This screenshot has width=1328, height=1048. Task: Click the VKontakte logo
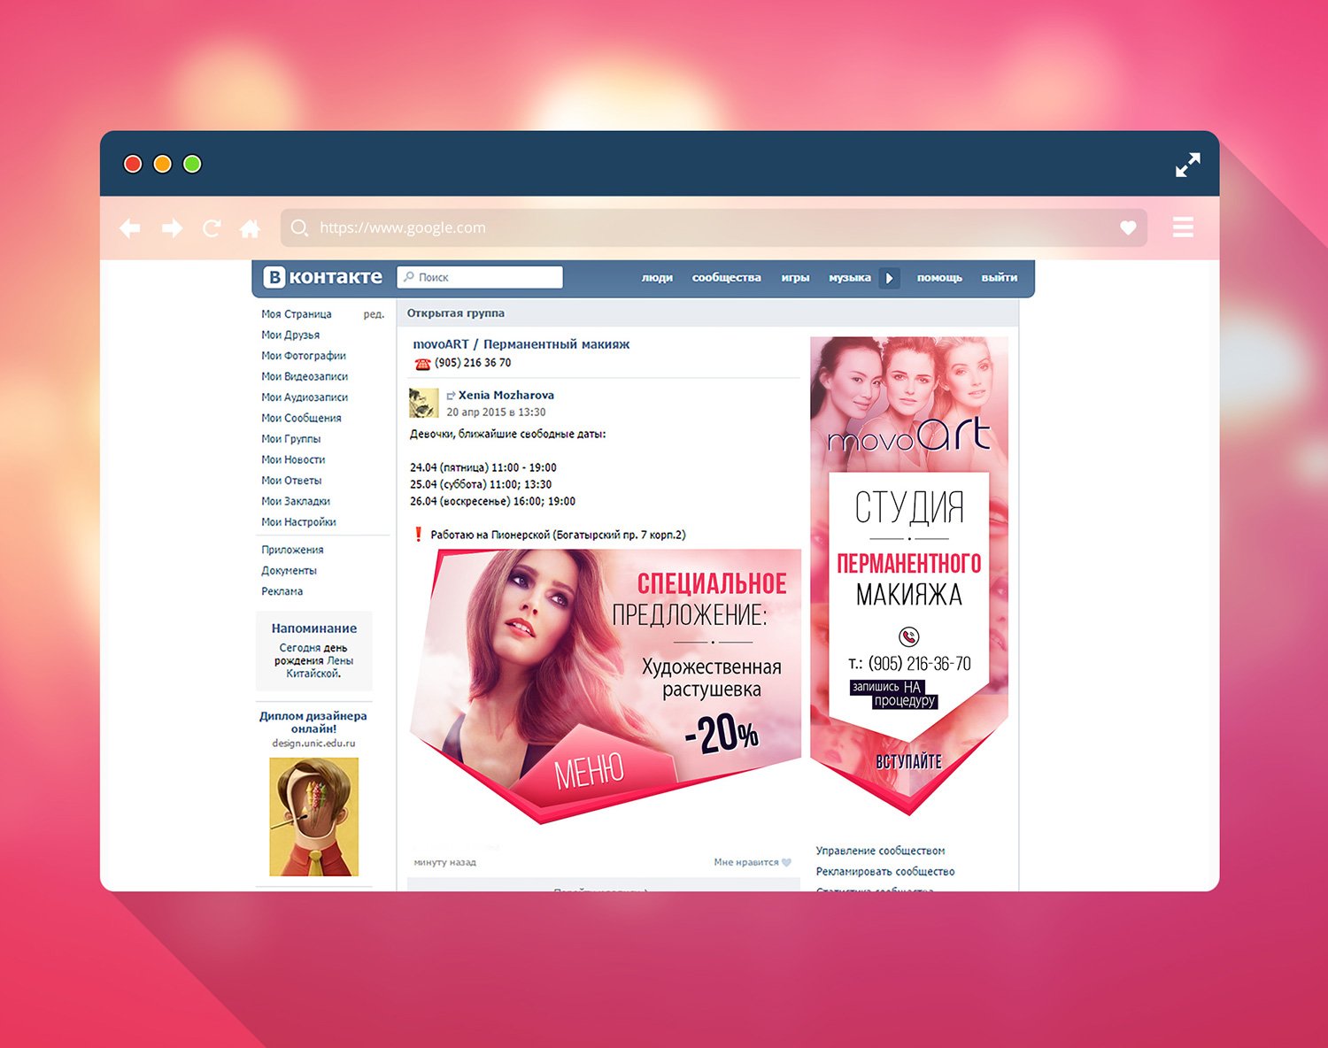pos(324,277)
